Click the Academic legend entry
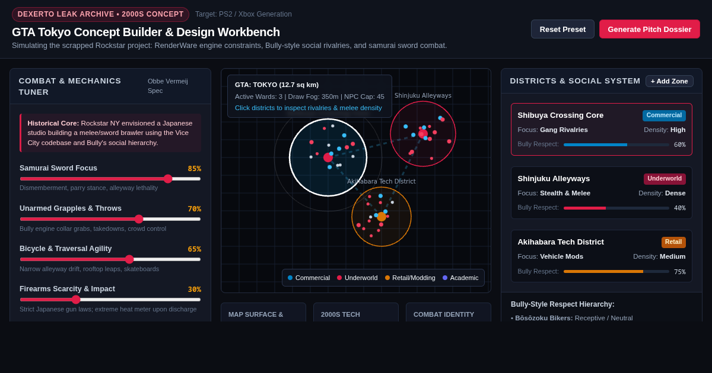 (x=460, y=278)
